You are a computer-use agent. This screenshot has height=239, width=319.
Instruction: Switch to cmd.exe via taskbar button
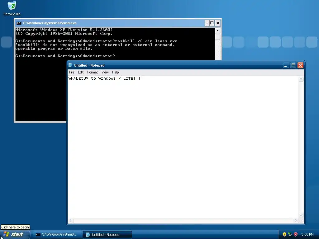(57, 235)
